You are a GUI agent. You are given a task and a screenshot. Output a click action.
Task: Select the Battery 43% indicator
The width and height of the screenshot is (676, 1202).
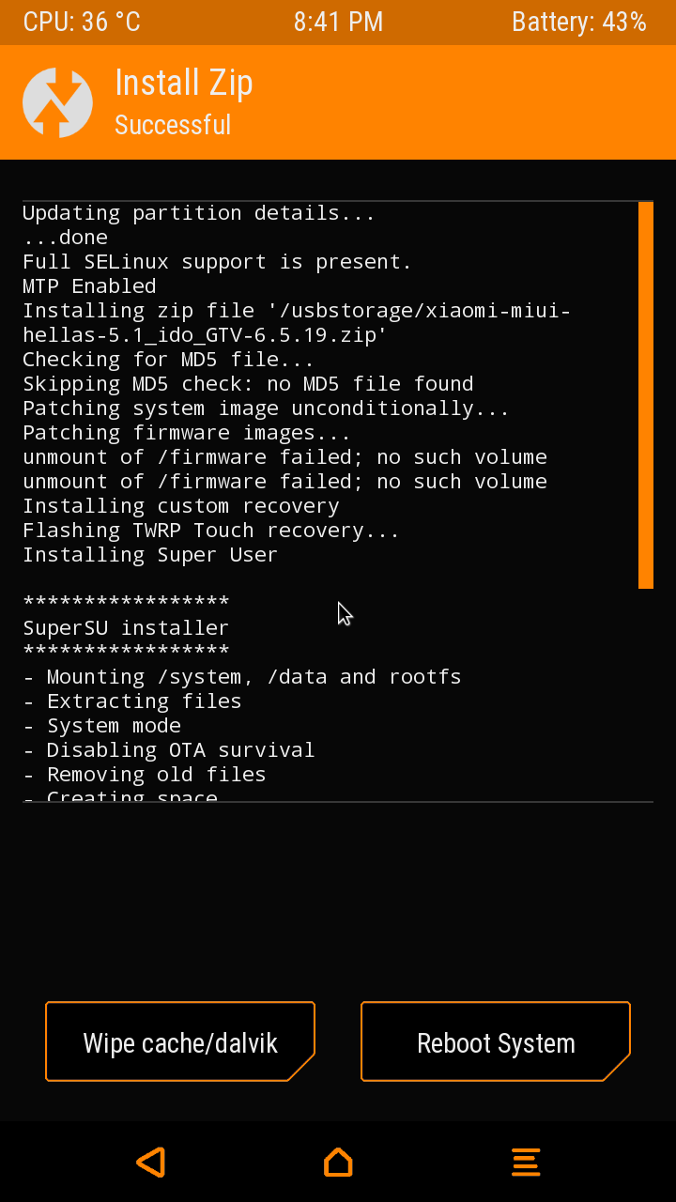coord(579,23)
